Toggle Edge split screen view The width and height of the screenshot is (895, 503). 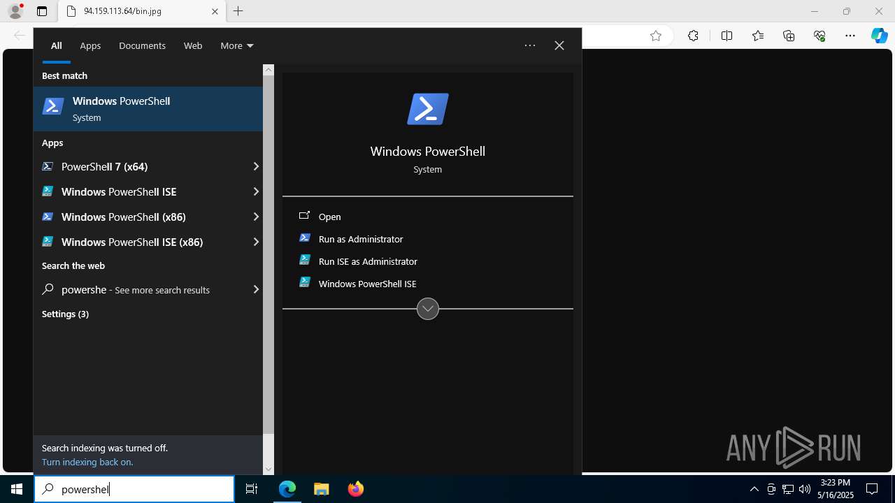pos(726,36)
